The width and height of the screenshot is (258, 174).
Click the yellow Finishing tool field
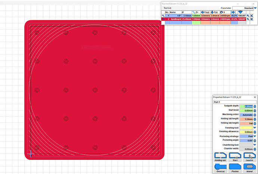[x=246, y=128]
